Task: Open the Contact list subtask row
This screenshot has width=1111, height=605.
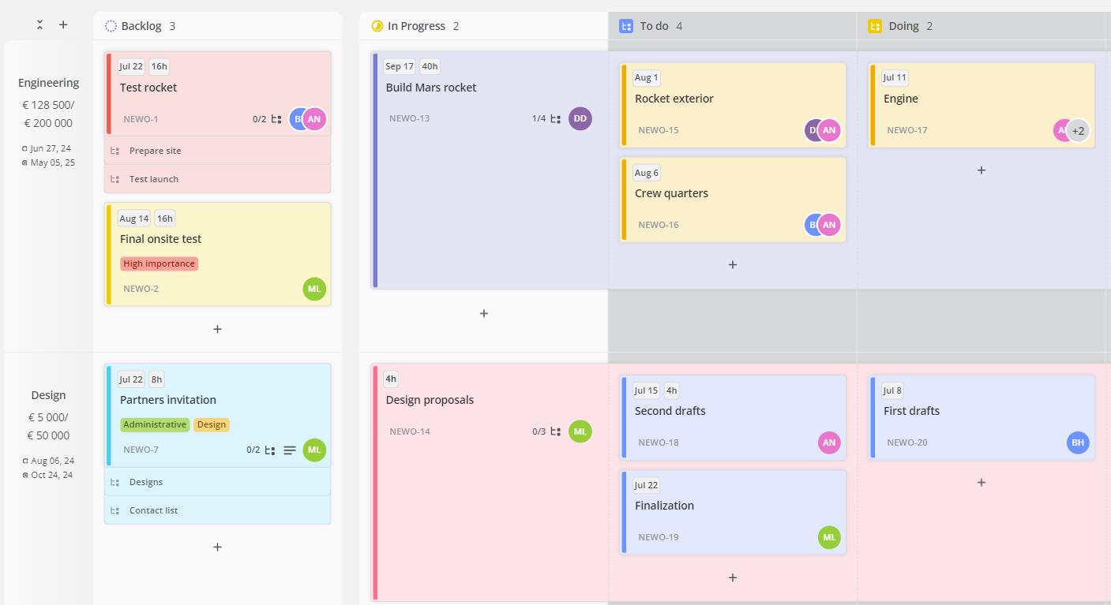Action: (217, 510)
